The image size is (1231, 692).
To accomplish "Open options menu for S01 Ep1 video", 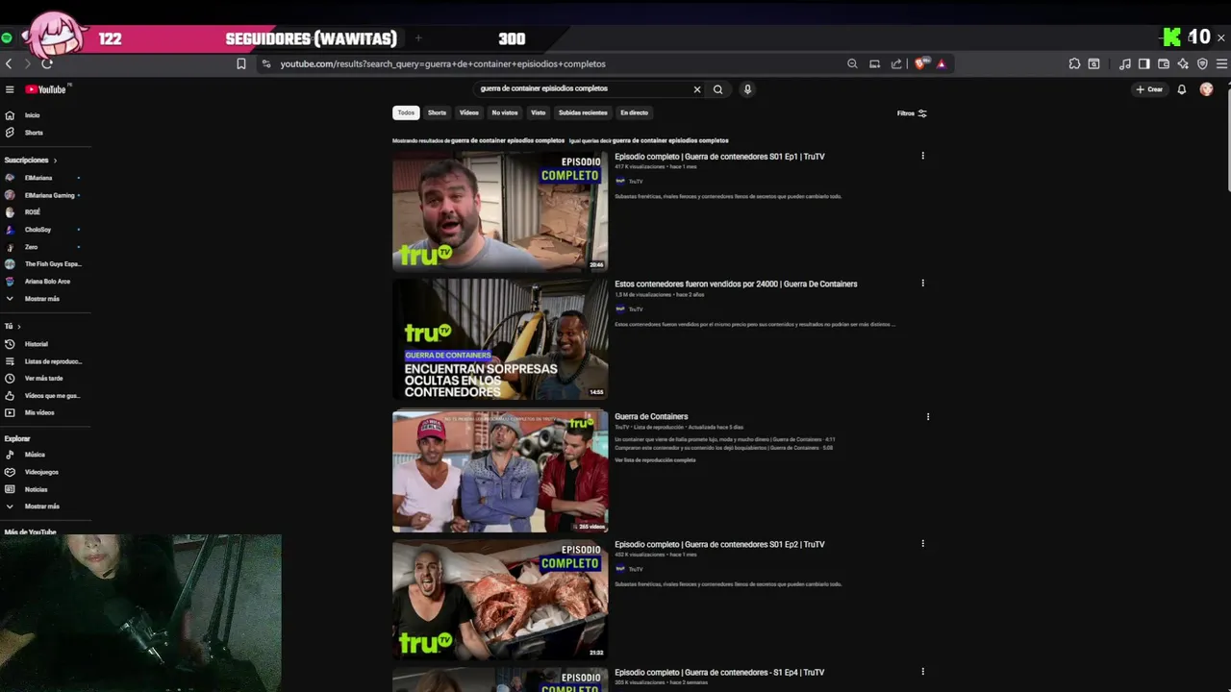I will tap(922, 156).
